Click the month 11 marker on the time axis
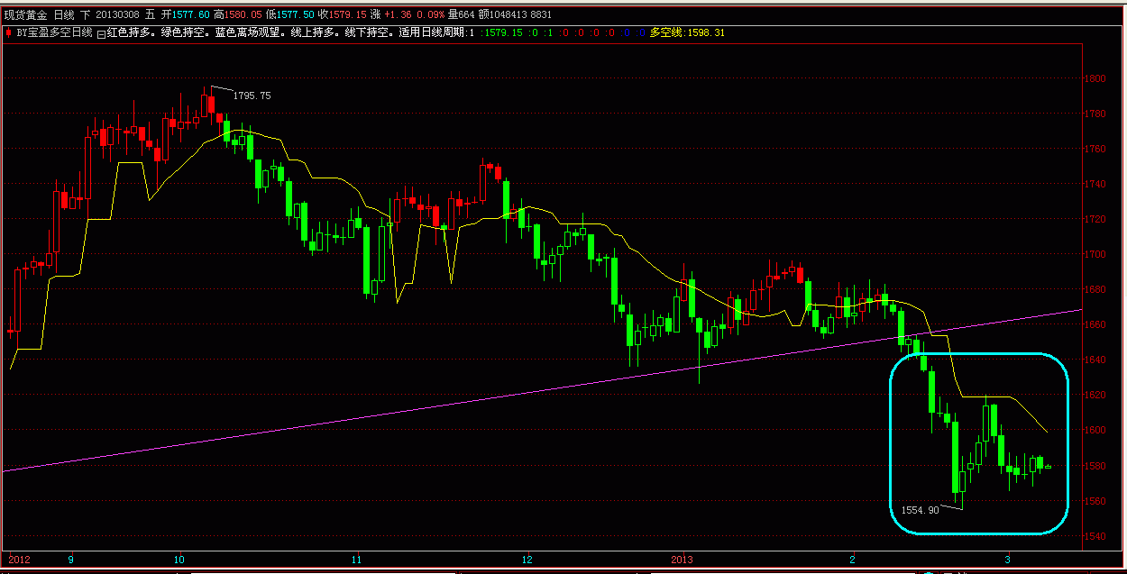Viewport: 1127px width, 574px height. [358, 559]
